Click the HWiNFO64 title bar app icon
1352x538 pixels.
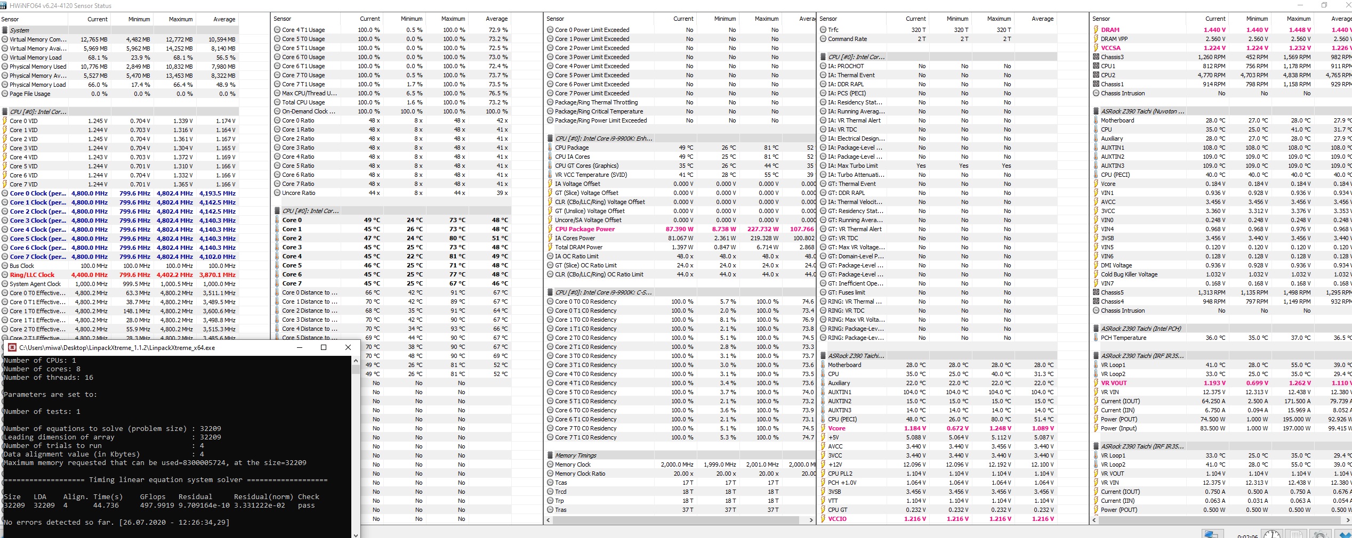(x=4, y=5)
